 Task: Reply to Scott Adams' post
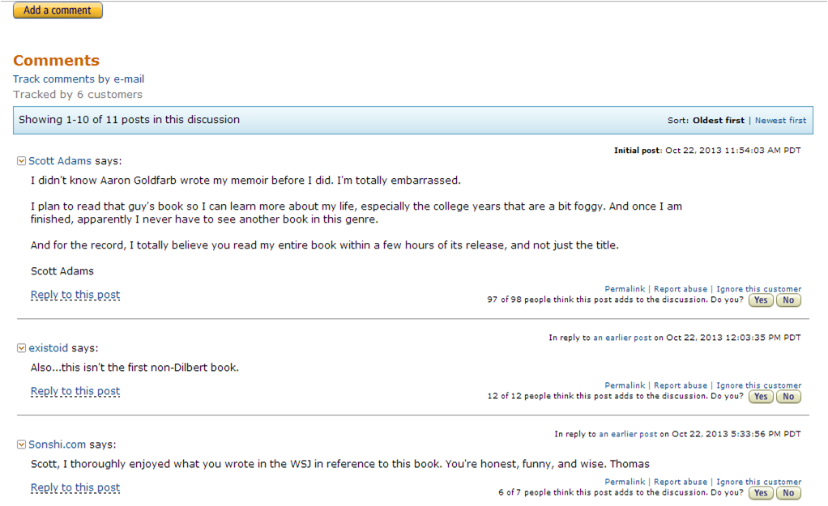(x=75, y=295)
